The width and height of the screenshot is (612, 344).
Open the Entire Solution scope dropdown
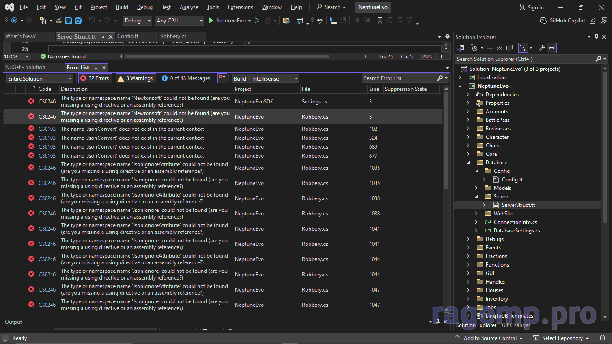click(x=39, y=78)
